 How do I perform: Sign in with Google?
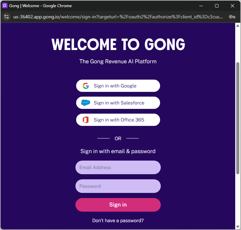(118, 86)
